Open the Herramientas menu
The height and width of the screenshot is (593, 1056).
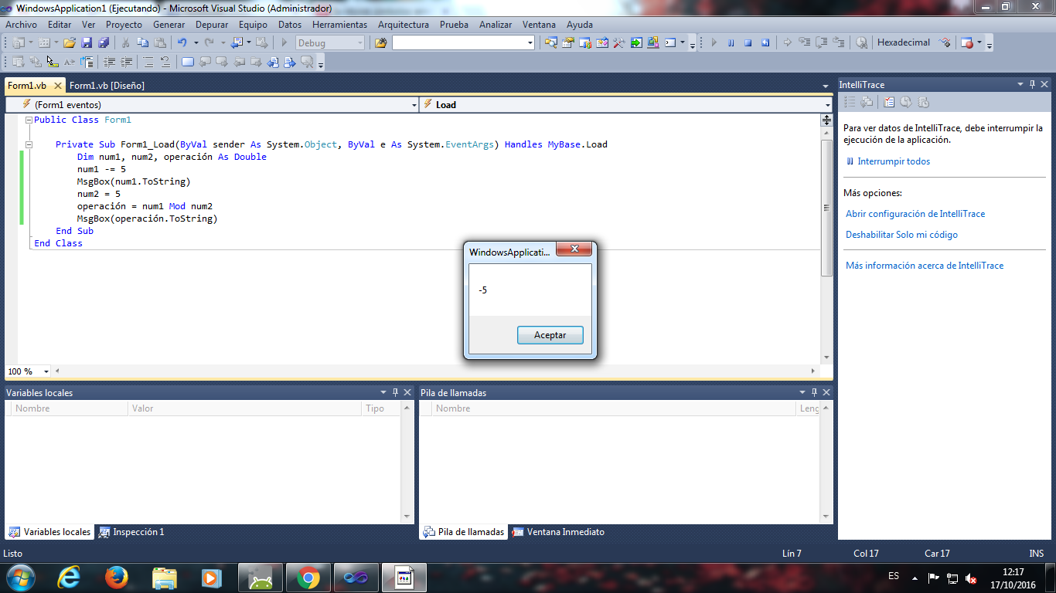(339, 25)
